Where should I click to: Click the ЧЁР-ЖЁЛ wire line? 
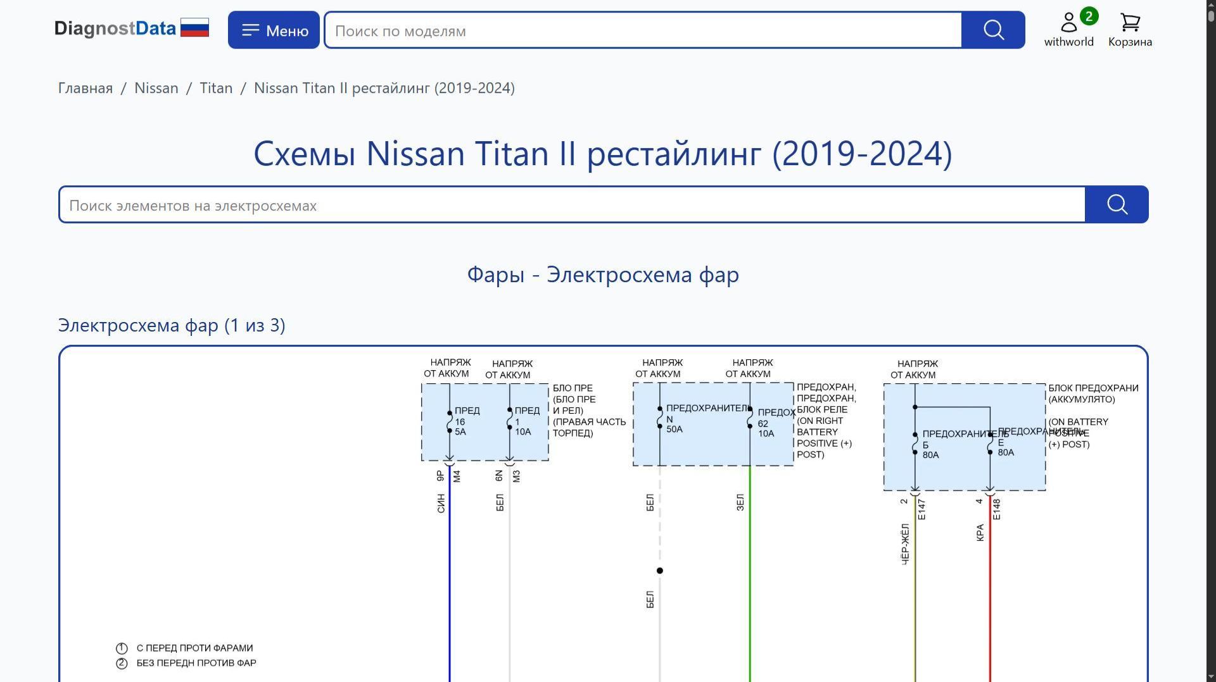pyautogui.click(x=915, y=588)
